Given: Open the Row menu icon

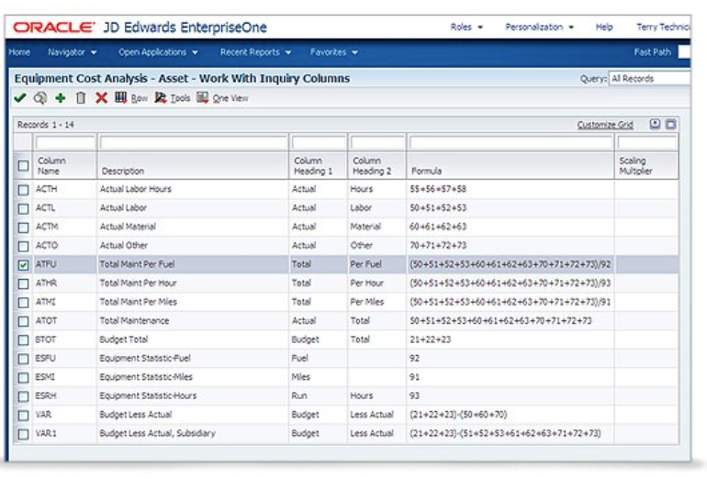Looking at the screenshot, I should click(120, 97).
